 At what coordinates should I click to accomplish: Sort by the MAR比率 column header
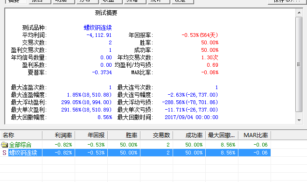(255, 135)
